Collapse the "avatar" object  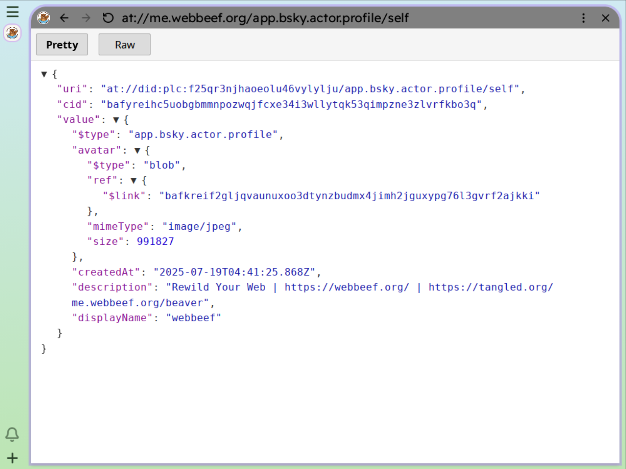click(x=137, y=150)
